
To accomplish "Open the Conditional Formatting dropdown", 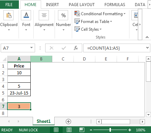I will [124, 14].
